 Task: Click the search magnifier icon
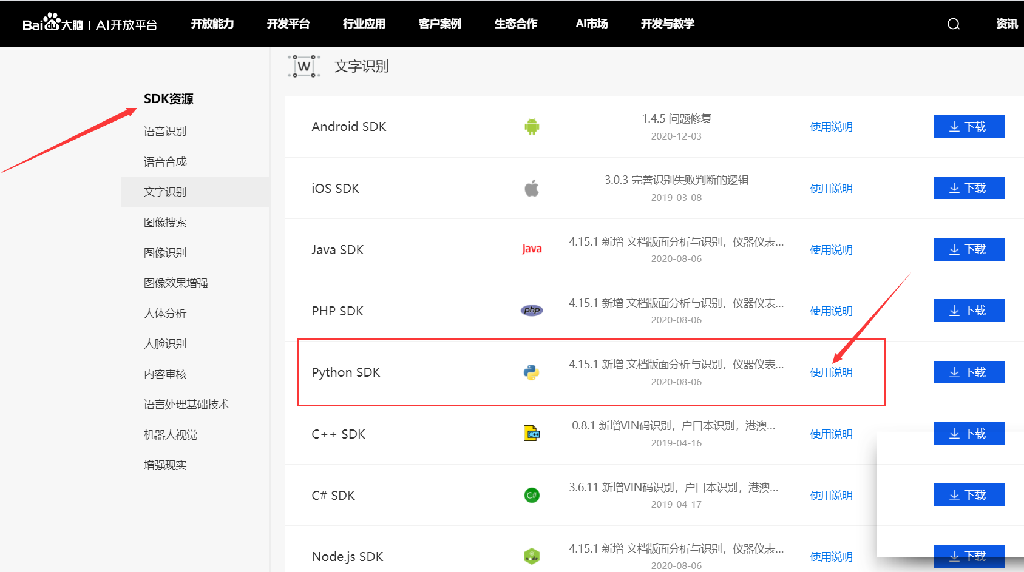pos(954,24)
